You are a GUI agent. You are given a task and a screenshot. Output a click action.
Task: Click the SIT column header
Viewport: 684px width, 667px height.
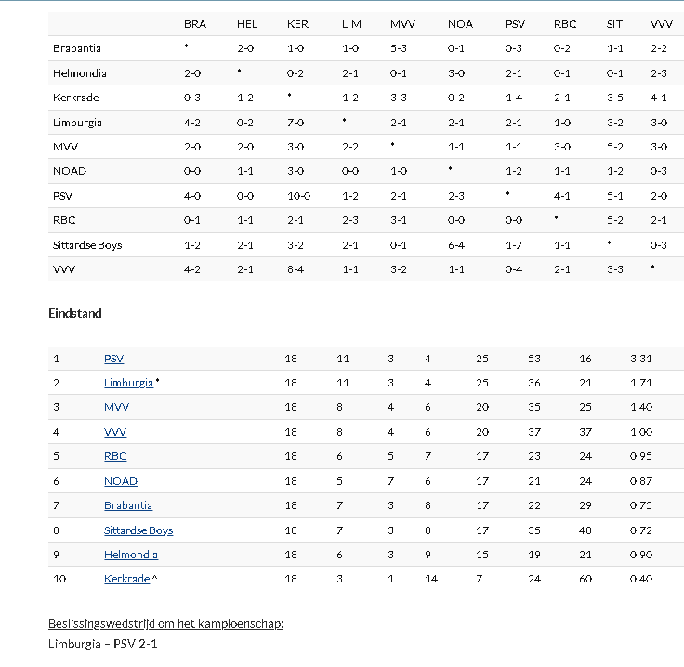pyautogui.click(x=614, y=24)
